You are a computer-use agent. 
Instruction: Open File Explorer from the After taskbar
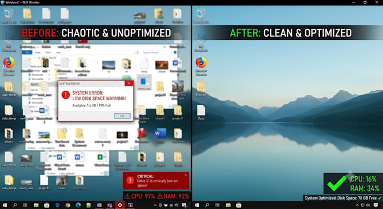click(228, 205)
